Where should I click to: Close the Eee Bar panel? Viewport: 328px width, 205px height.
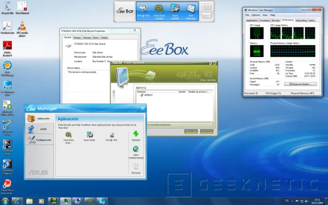207,7
